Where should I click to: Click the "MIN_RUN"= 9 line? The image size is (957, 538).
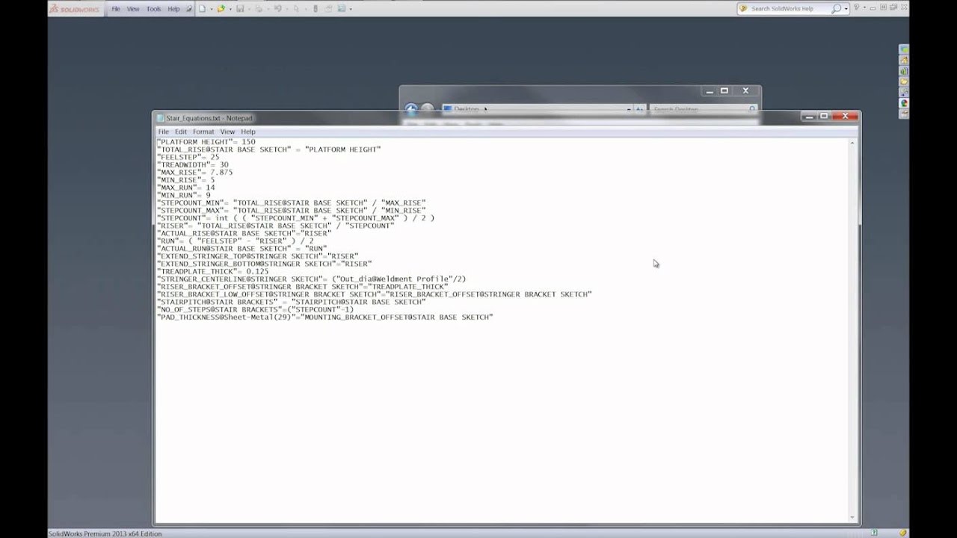[183, 195]
